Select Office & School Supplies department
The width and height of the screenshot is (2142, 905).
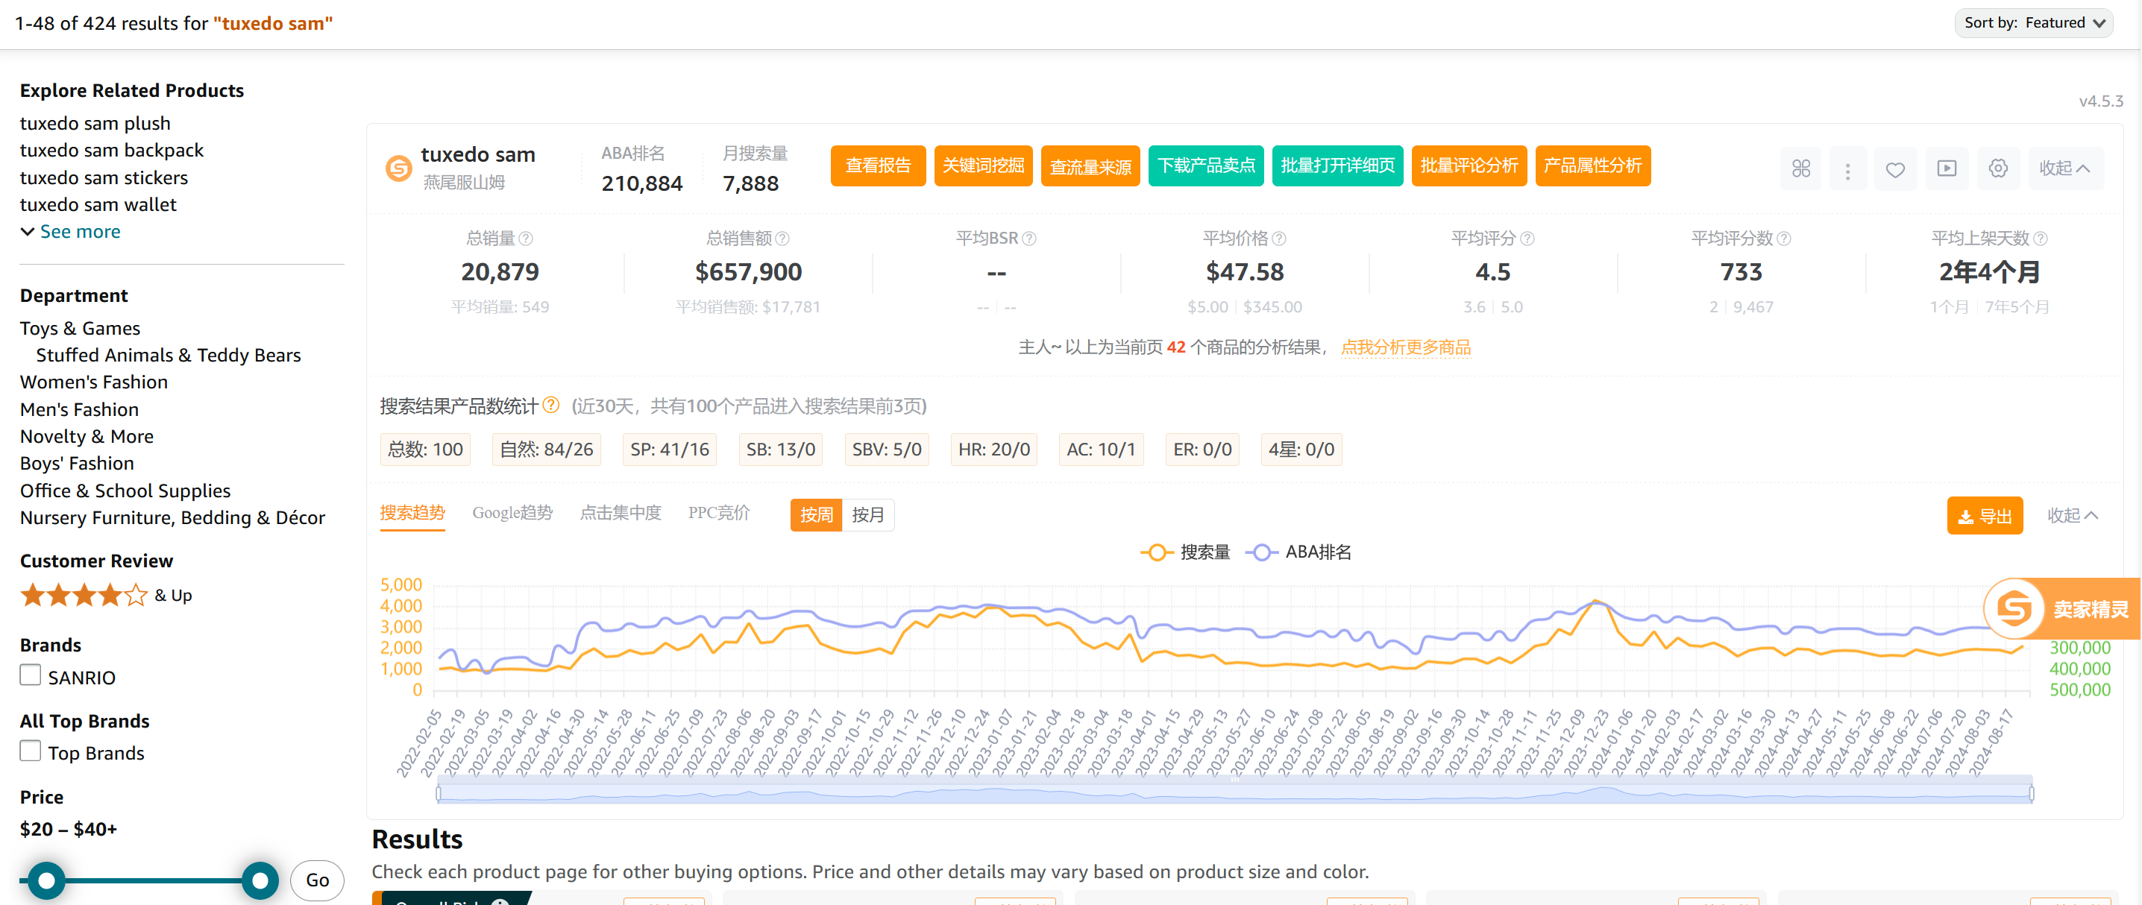[x=125, y=491]
